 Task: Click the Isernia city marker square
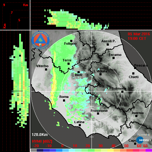click(x=136, y=116)
